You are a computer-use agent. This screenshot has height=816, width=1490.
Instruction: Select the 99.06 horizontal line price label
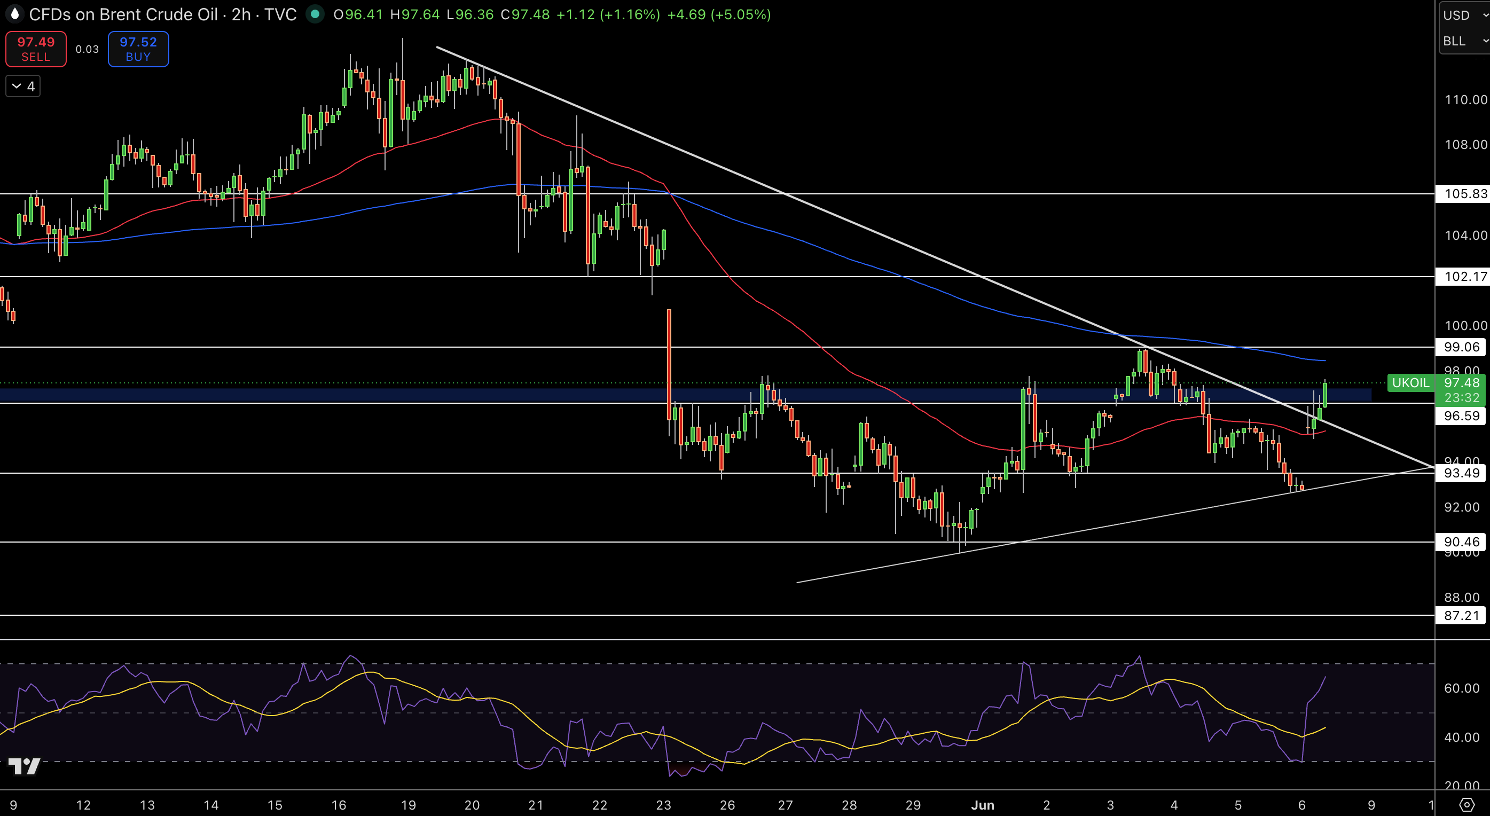click(x=1462, y=347)
